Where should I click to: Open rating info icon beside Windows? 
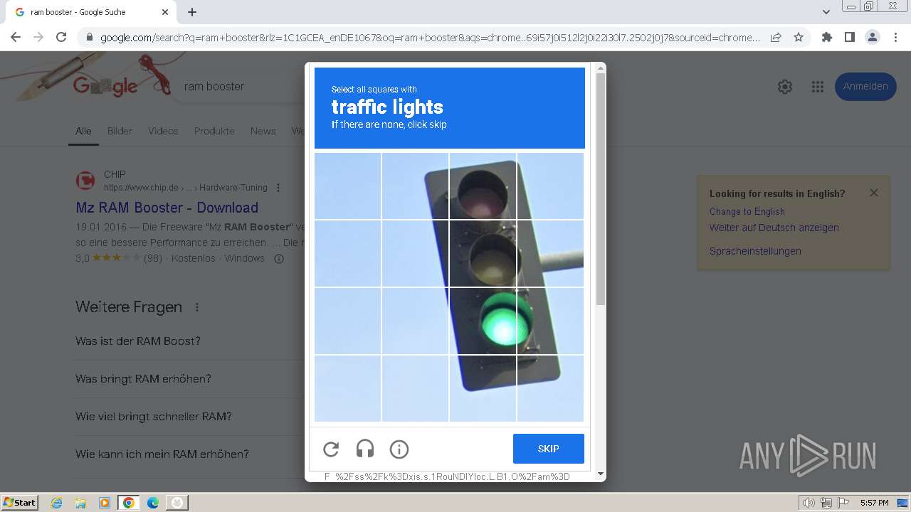tap(279, 258)
